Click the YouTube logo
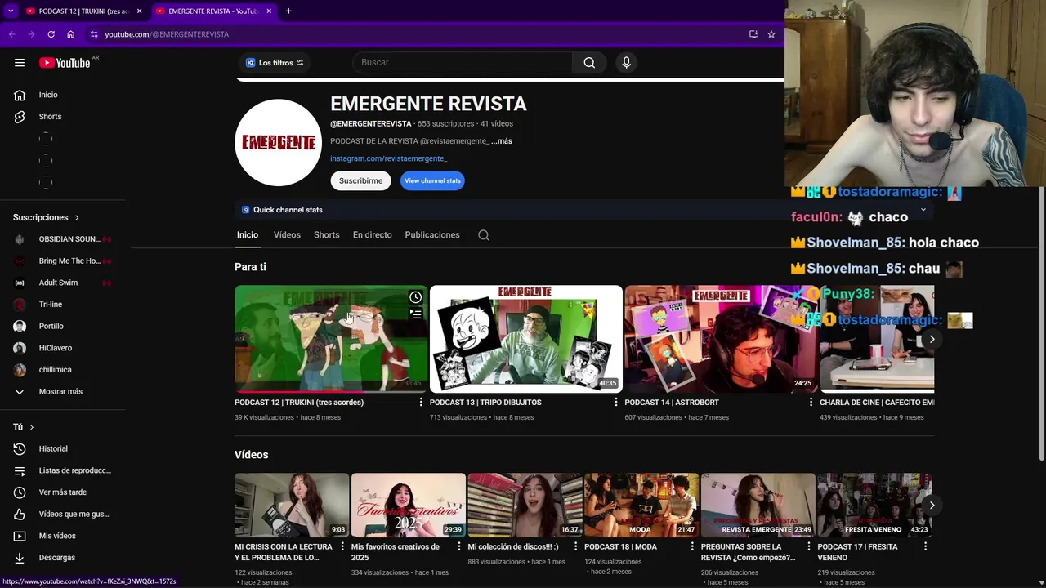The height and width of the screenshot is (588, 1046). tap(65, 63)
